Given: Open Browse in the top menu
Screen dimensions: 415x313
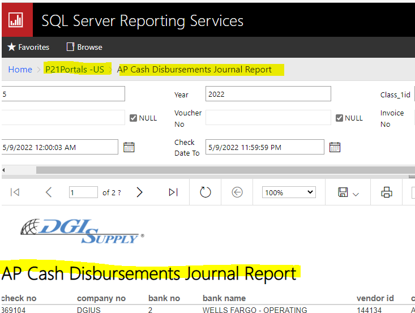Looking at the screenshot, I should pos(84,47).
